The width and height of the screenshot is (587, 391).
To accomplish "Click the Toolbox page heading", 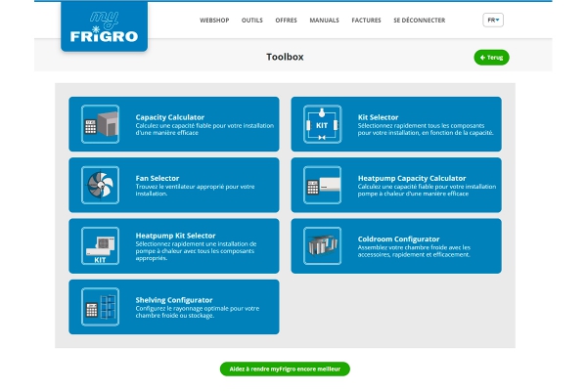I will [x=285, y=57].
